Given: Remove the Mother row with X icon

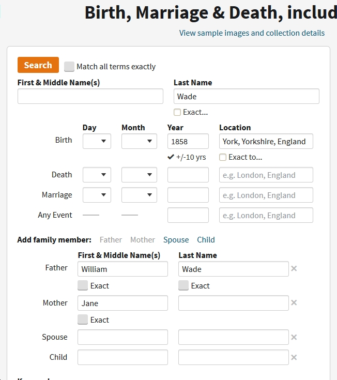Looking at the screenshot, I should [294, 303].
